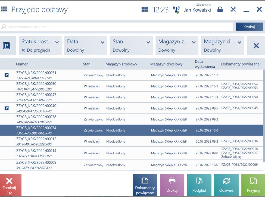
Task: Sort by the Stan column header
Action: (x=87, y=64)
